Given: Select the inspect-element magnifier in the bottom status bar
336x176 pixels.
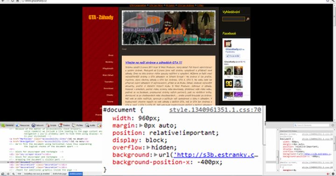Looking at the screenshot, I should 14,174.
